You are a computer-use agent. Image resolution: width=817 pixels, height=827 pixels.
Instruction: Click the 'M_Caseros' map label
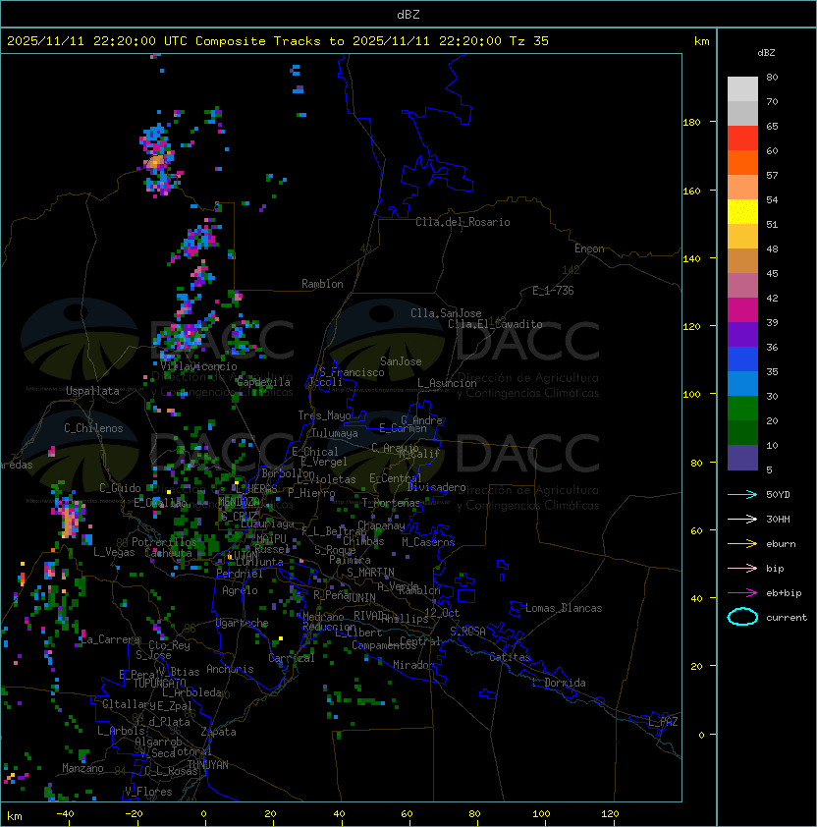[x=428, y=542]
